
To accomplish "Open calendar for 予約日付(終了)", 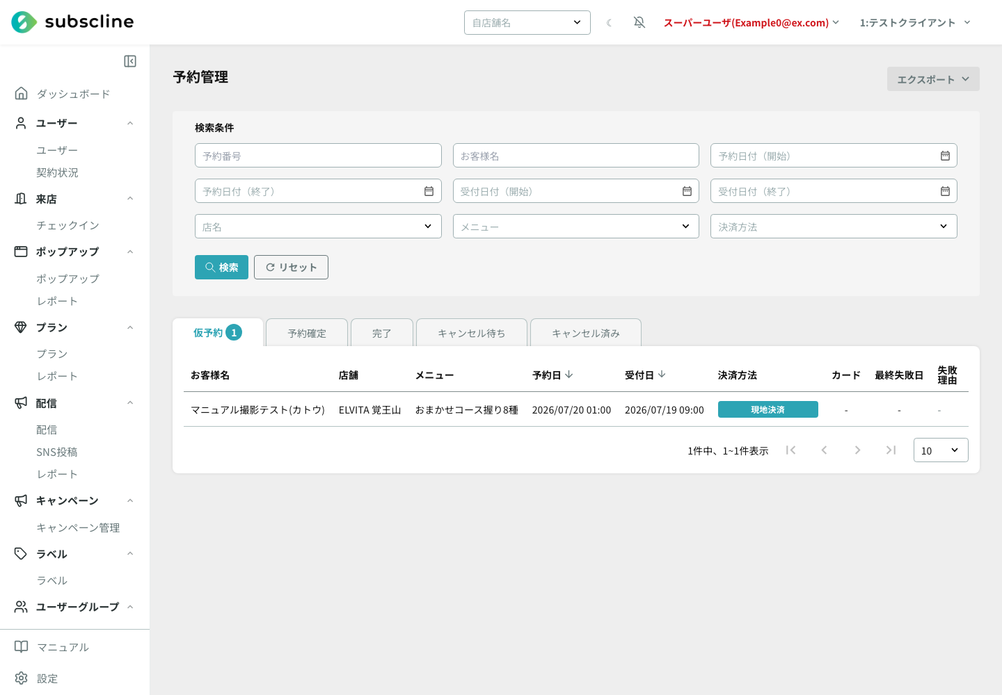I will (429, 191).
